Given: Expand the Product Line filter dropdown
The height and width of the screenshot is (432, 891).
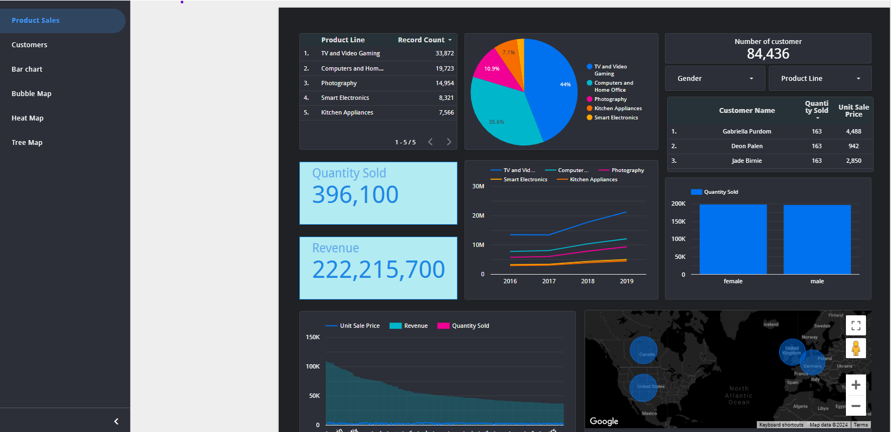Looking at the screenshot, I should point(820,79).
